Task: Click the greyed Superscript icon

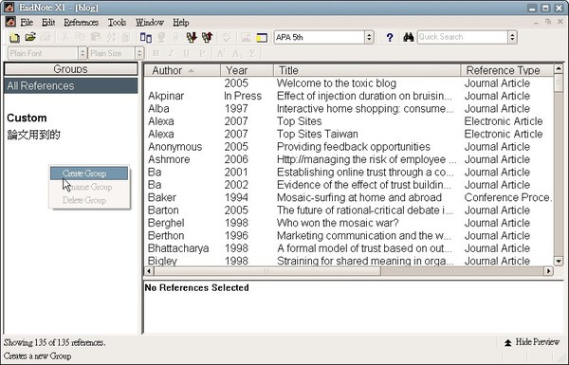Action: (221, 53)
